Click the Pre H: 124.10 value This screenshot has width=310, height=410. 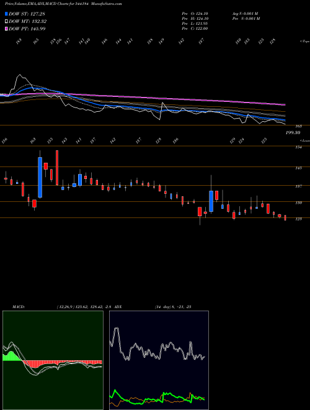[195, 19]
